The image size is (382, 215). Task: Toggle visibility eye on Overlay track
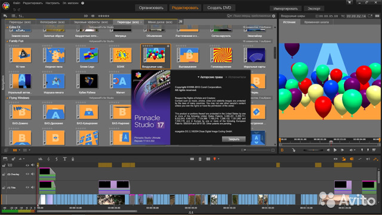(x=27, y=174)
